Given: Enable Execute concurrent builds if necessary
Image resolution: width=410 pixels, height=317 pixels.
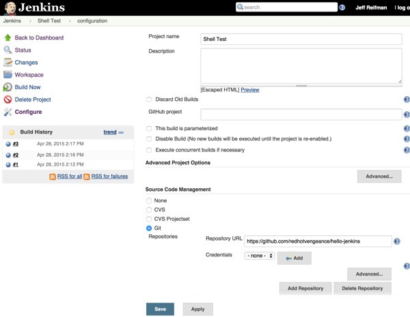Looking at the screenshot, I should pos(149,150).
